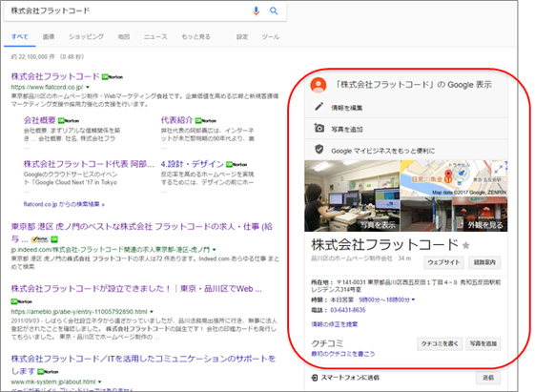The width and height of the screenshot is (535, 392).
Task: Open the ツール search options
Action: tap(271, 36)
